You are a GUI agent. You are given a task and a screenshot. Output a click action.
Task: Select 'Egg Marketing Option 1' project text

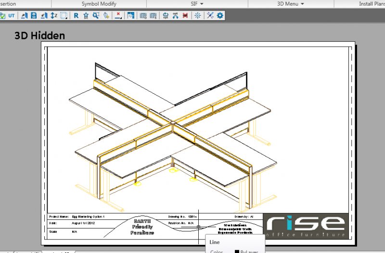tap(88, 216)
